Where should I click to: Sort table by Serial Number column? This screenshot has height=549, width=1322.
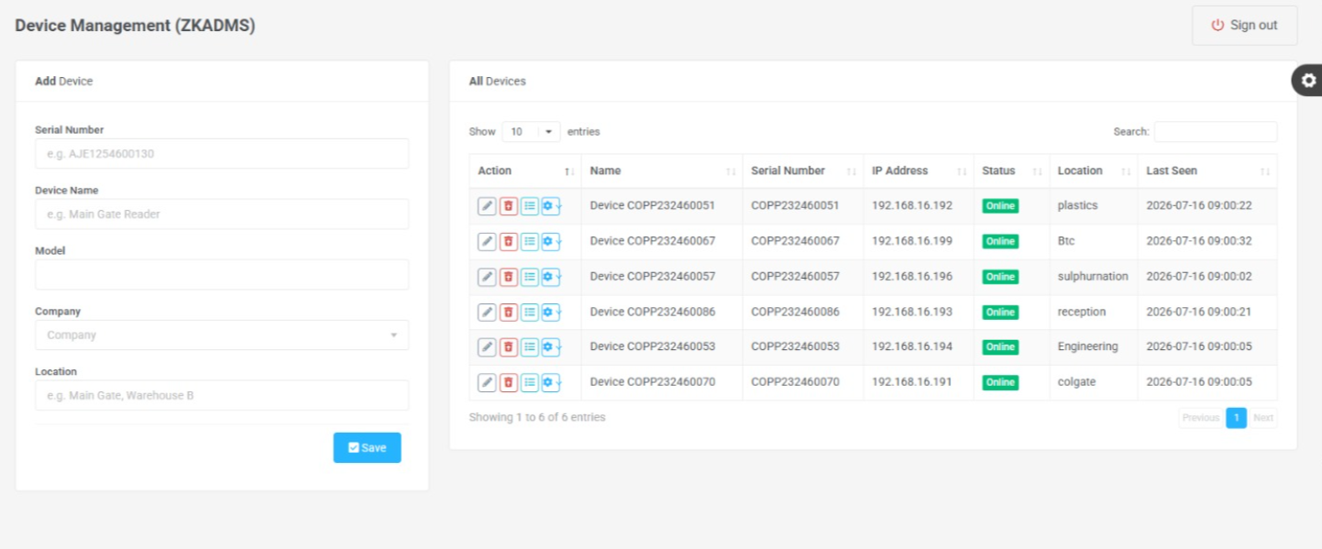[803, 171]
